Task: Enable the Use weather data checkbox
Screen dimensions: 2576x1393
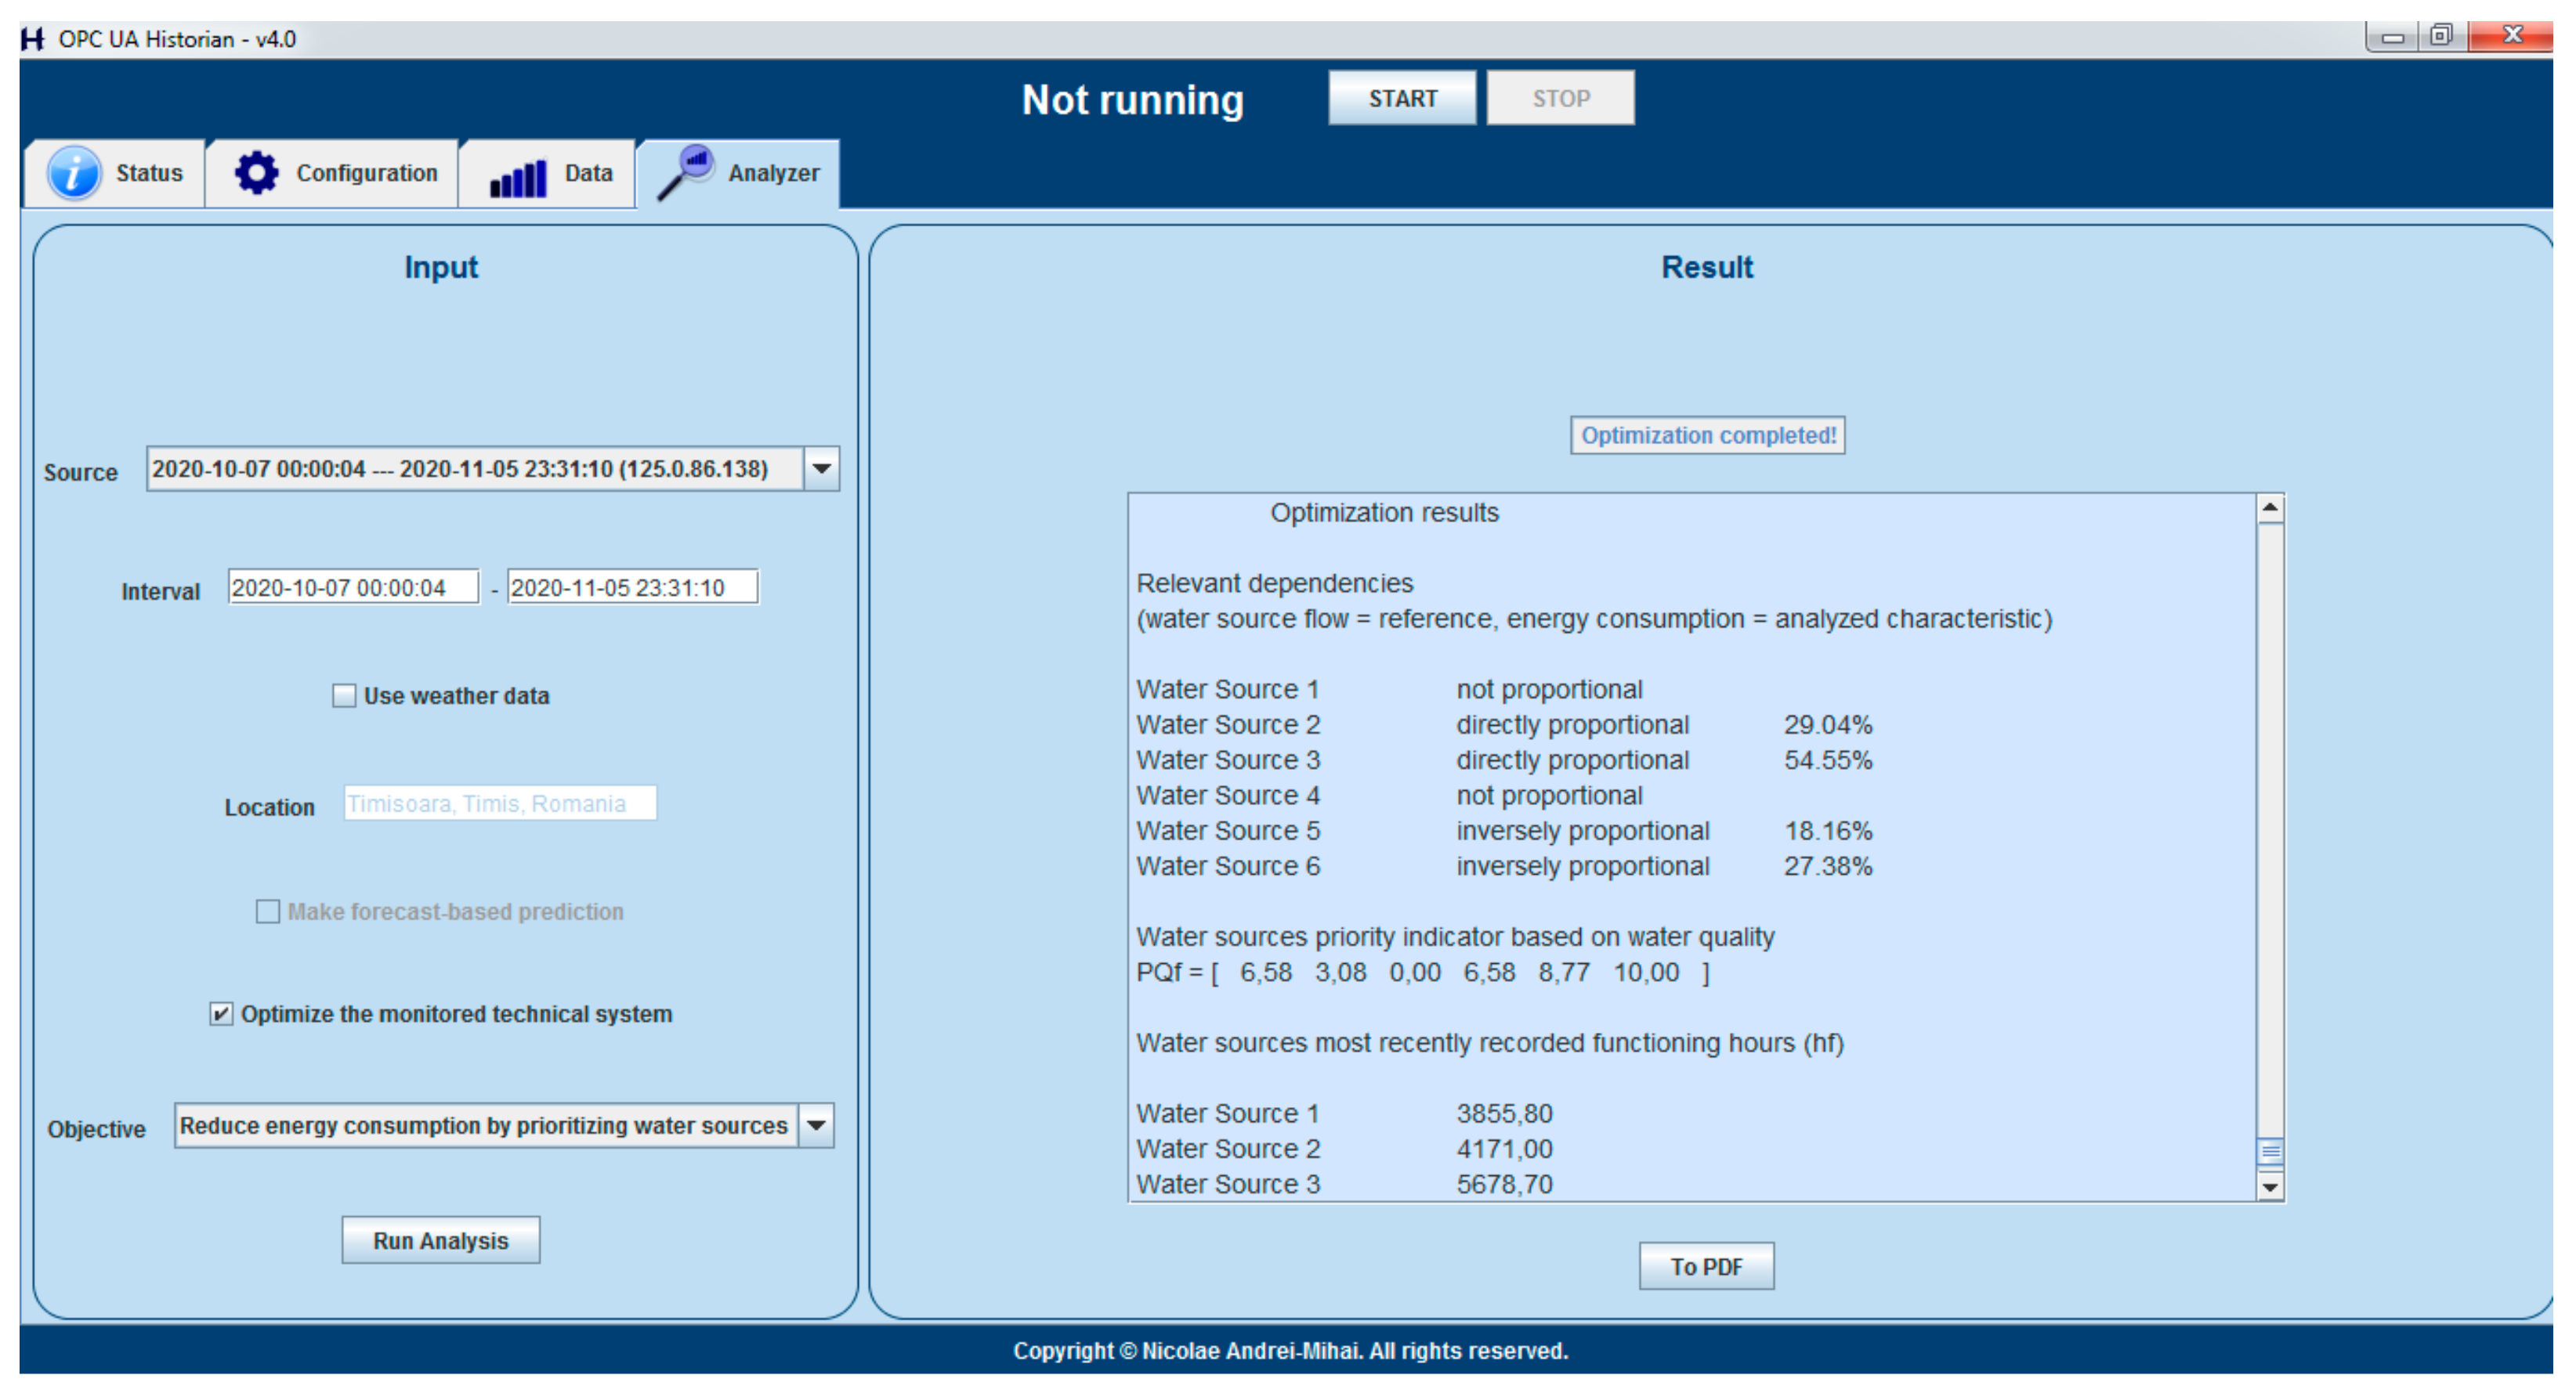Action: (344, 695)
